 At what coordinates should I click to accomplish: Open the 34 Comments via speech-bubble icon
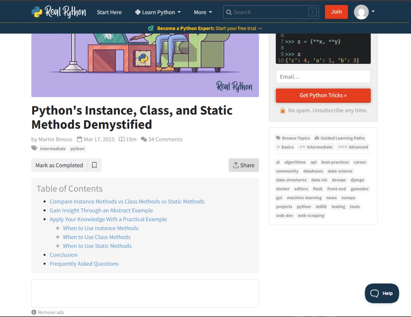[144, 139]
